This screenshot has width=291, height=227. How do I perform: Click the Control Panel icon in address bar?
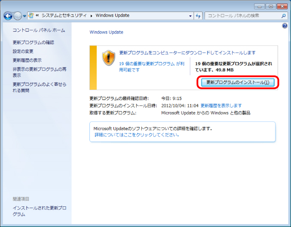pos(31,15)
